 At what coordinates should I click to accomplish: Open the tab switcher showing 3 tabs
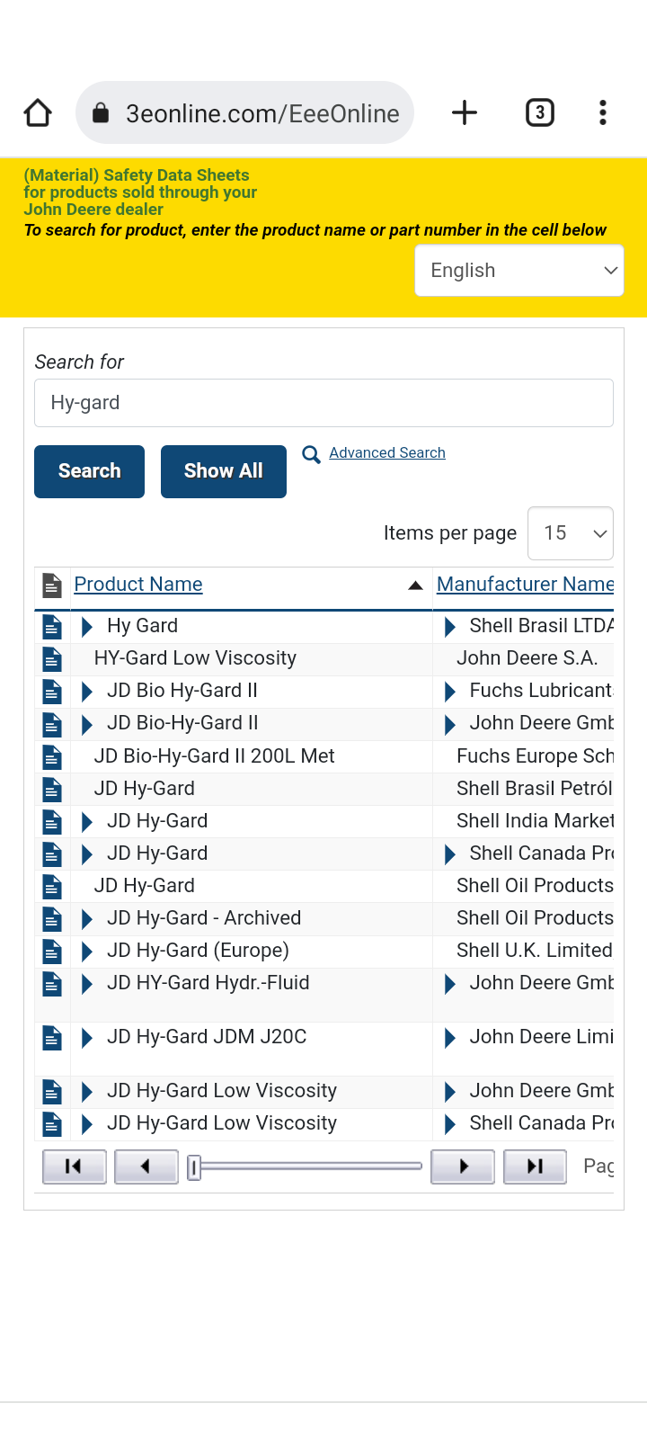(x=539, y=112)
